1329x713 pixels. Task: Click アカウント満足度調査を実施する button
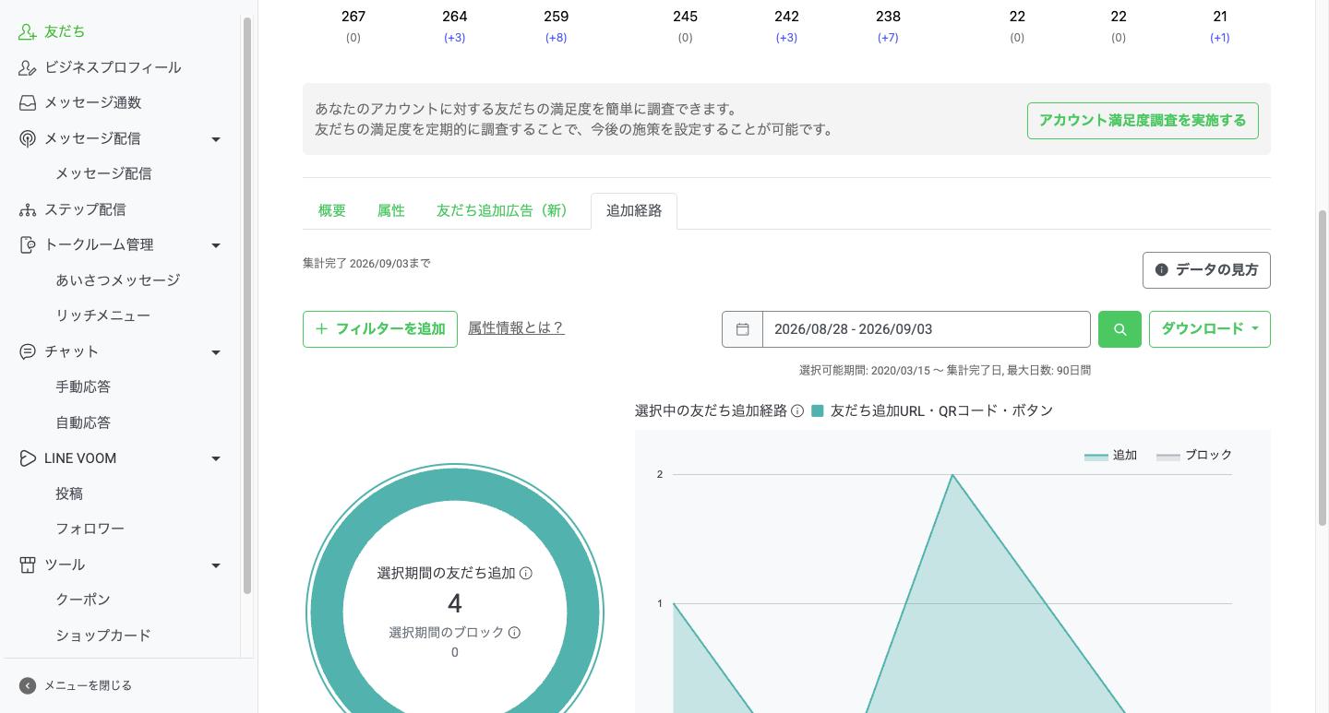(x=1143, y=121)
